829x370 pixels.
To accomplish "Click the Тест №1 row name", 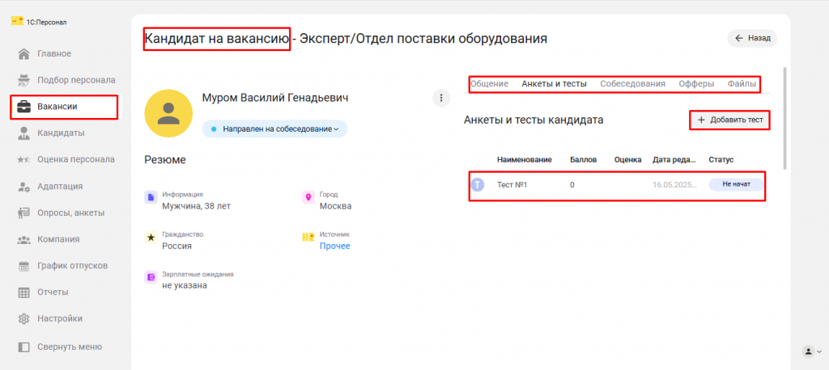I will coord(512,185).
